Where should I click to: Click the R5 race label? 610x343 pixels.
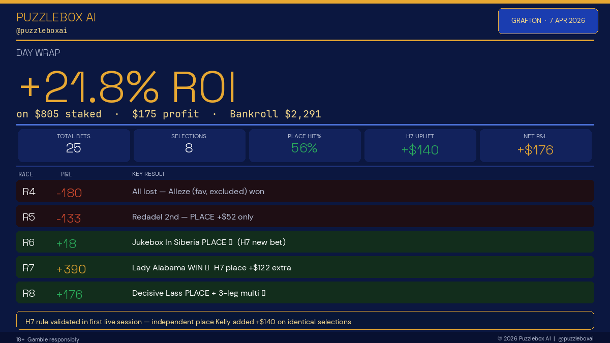(x=29, y=217)
